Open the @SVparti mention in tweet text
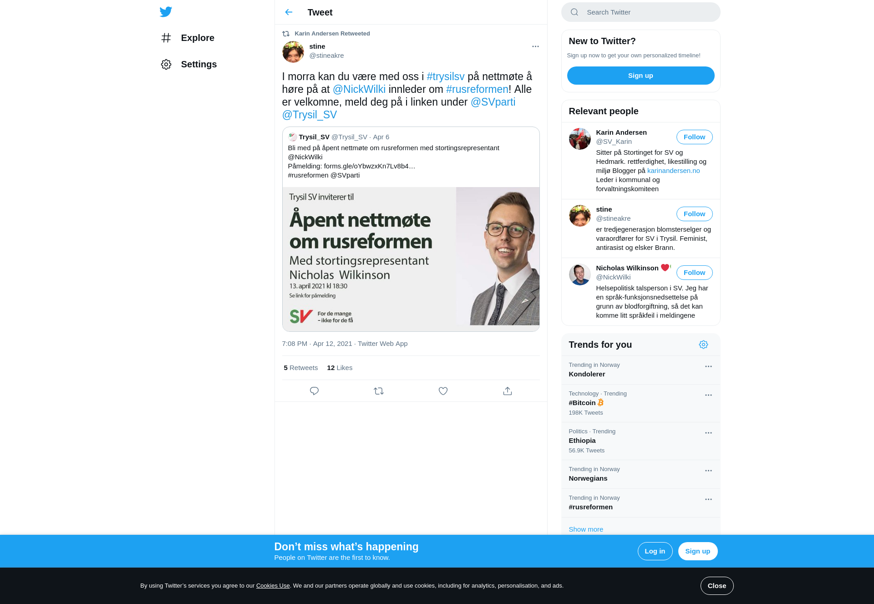Screen dimensions: 874x604 coord(493,102)
